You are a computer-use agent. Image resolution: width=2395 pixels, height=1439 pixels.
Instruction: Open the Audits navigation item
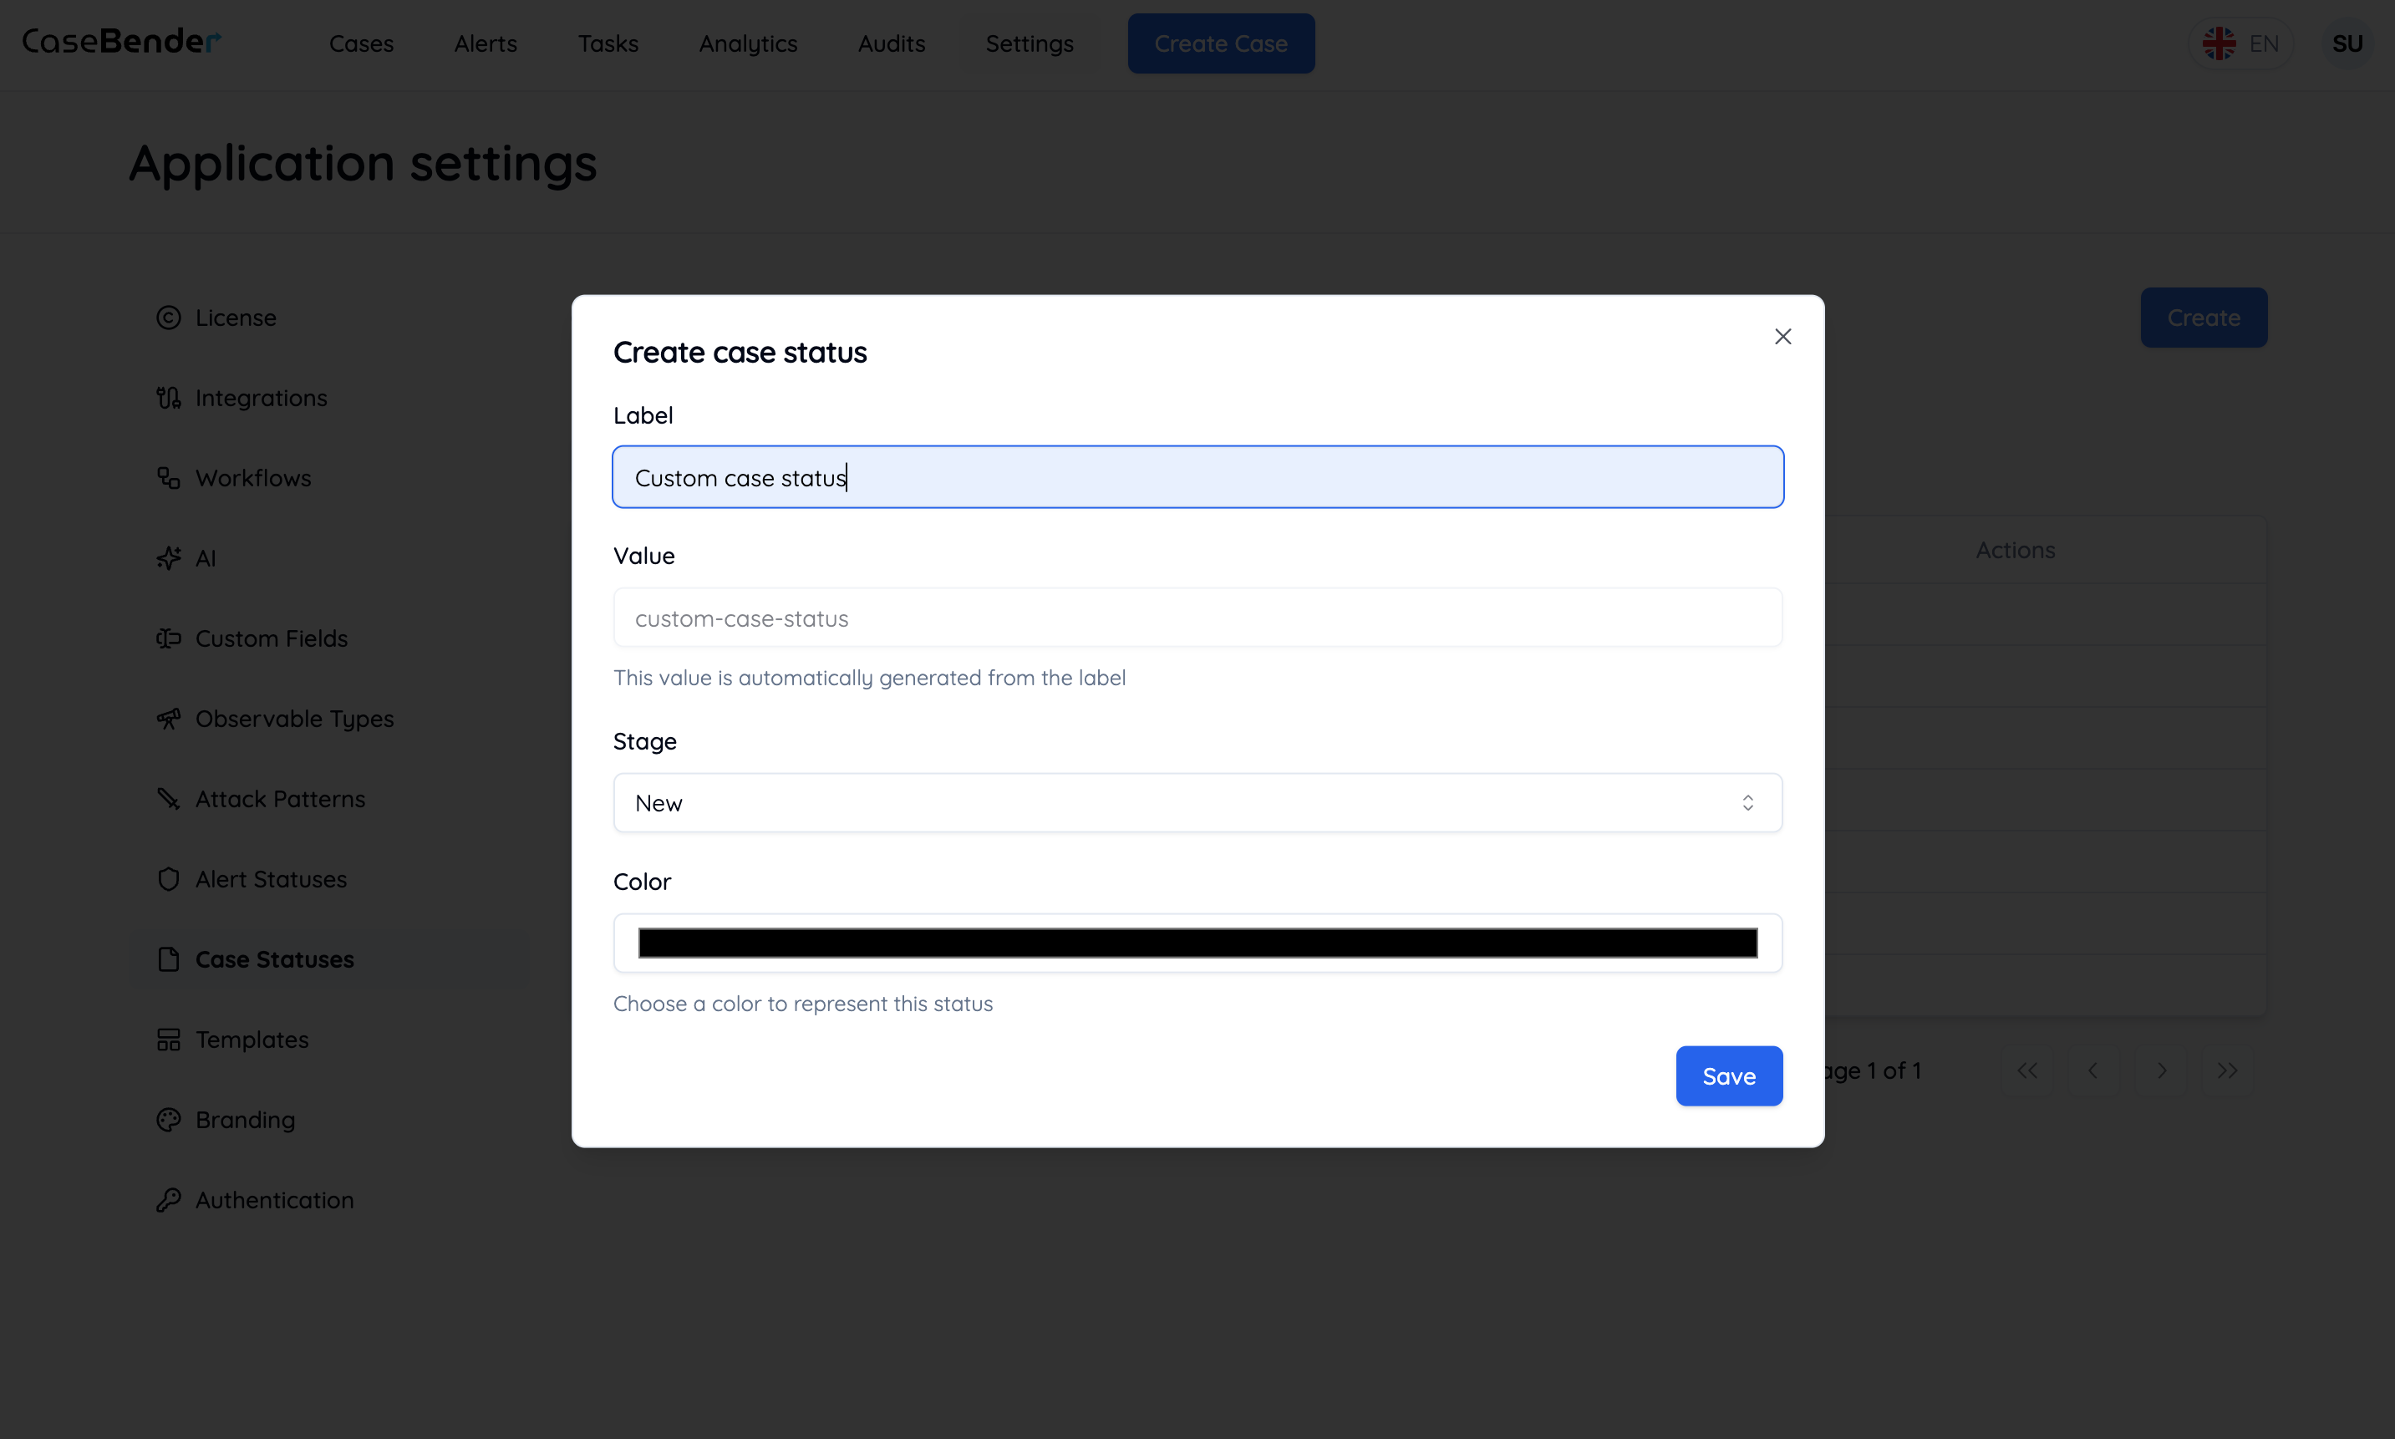click(x=890, y=43)
